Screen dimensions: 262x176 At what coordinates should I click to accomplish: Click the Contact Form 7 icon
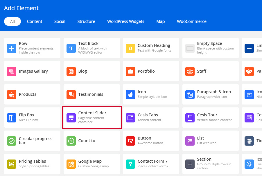tap(130, 164)
